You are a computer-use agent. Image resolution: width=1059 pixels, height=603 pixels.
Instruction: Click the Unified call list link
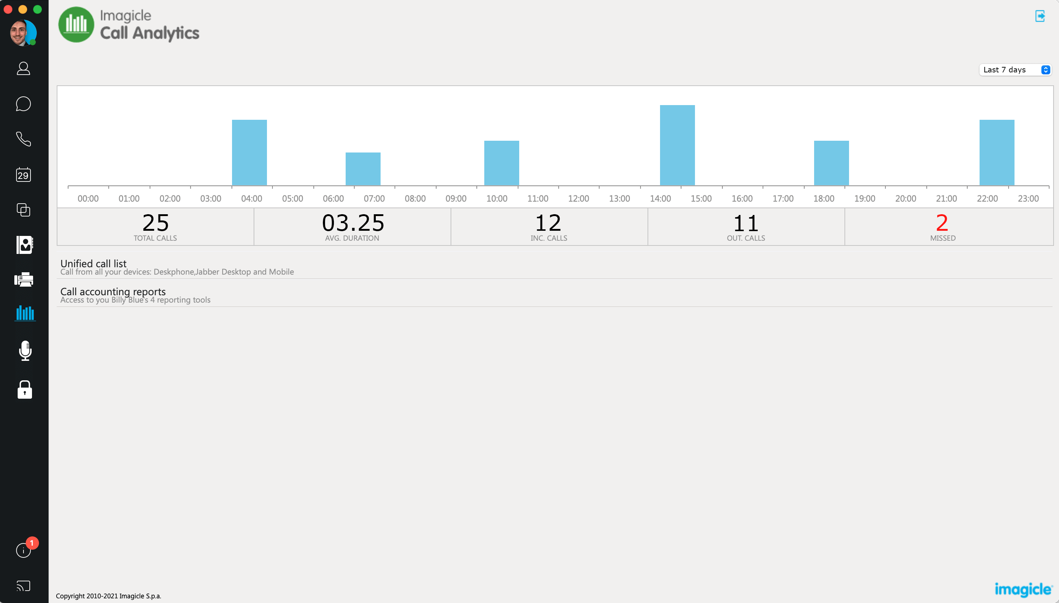pyautogui.click(x=93, y=263)
